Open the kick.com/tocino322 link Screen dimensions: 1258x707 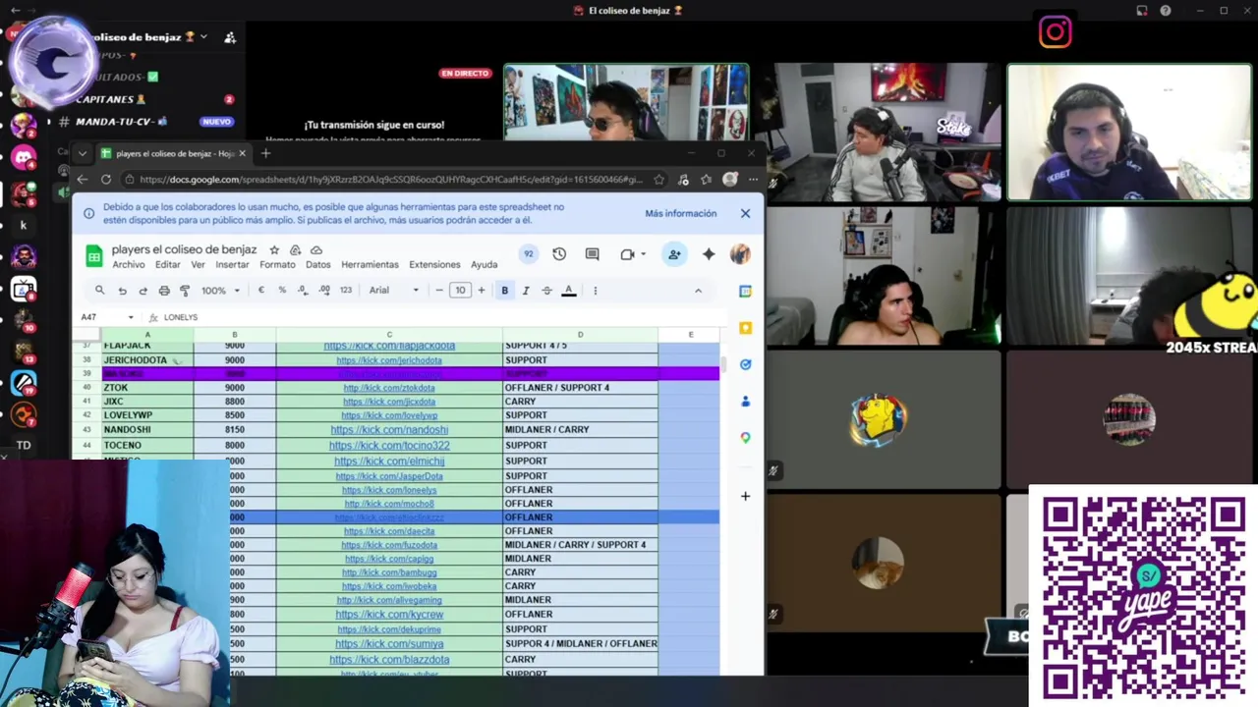(x=389, y=446)
